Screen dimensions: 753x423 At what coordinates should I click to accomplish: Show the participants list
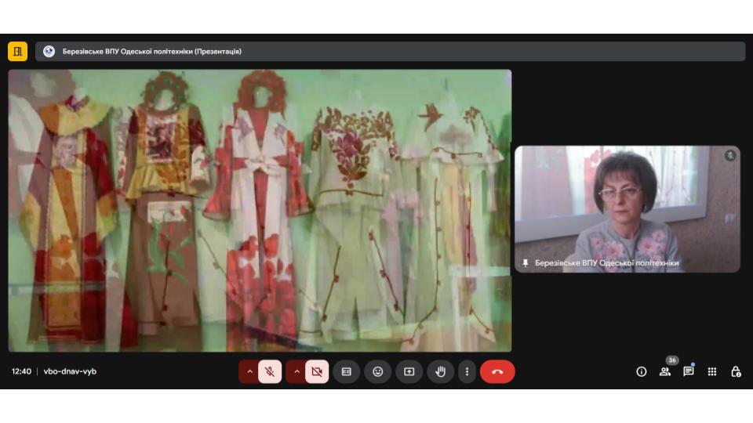665,371
